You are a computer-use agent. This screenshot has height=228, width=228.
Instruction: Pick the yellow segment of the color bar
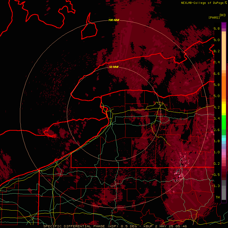[x=224, y=108]
